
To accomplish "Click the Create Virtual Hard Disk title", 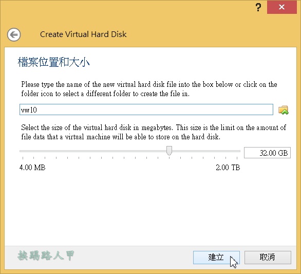I will [x=83, y=34].
